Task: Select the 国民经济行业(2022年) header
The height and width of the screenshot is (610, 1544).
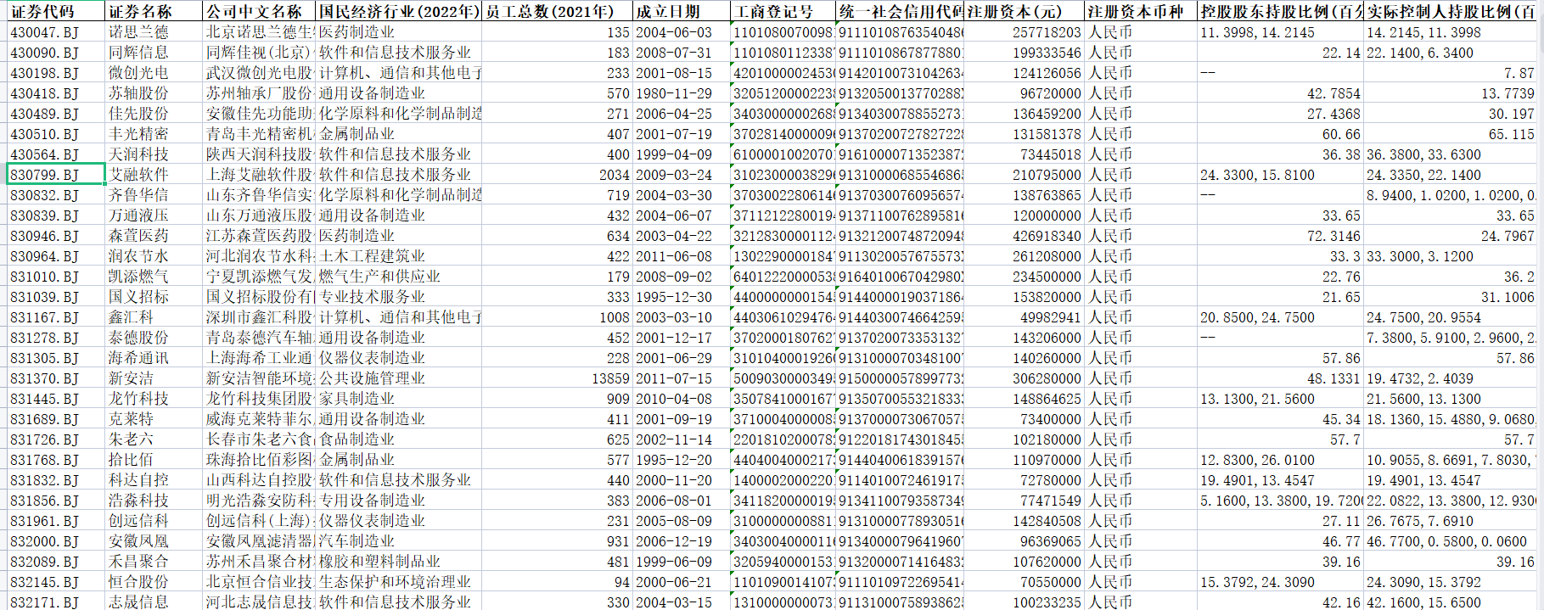Action: [x=398, y=11]
